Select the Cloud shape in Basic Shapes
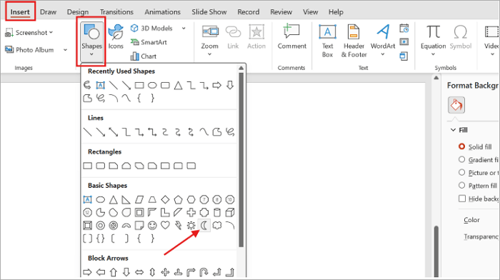 217,226
